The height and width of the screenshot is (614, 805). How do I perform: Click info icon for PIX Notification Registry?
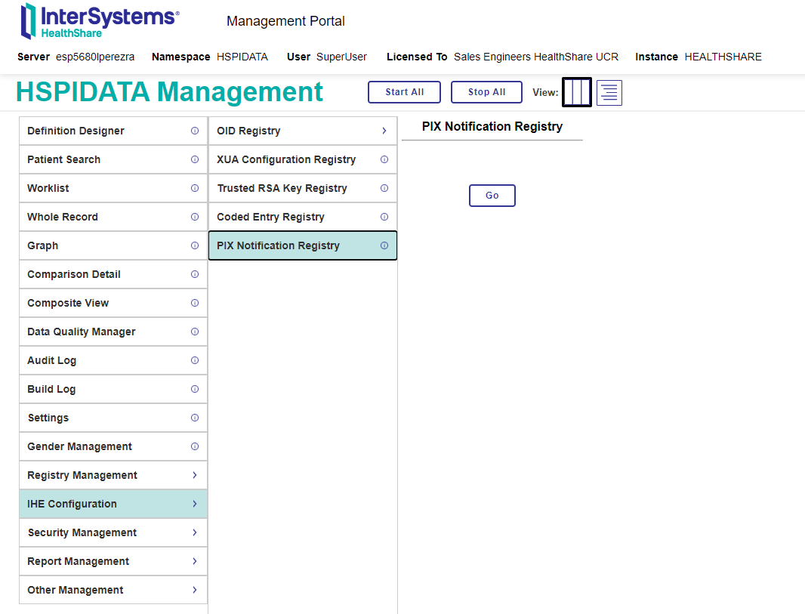384,246
